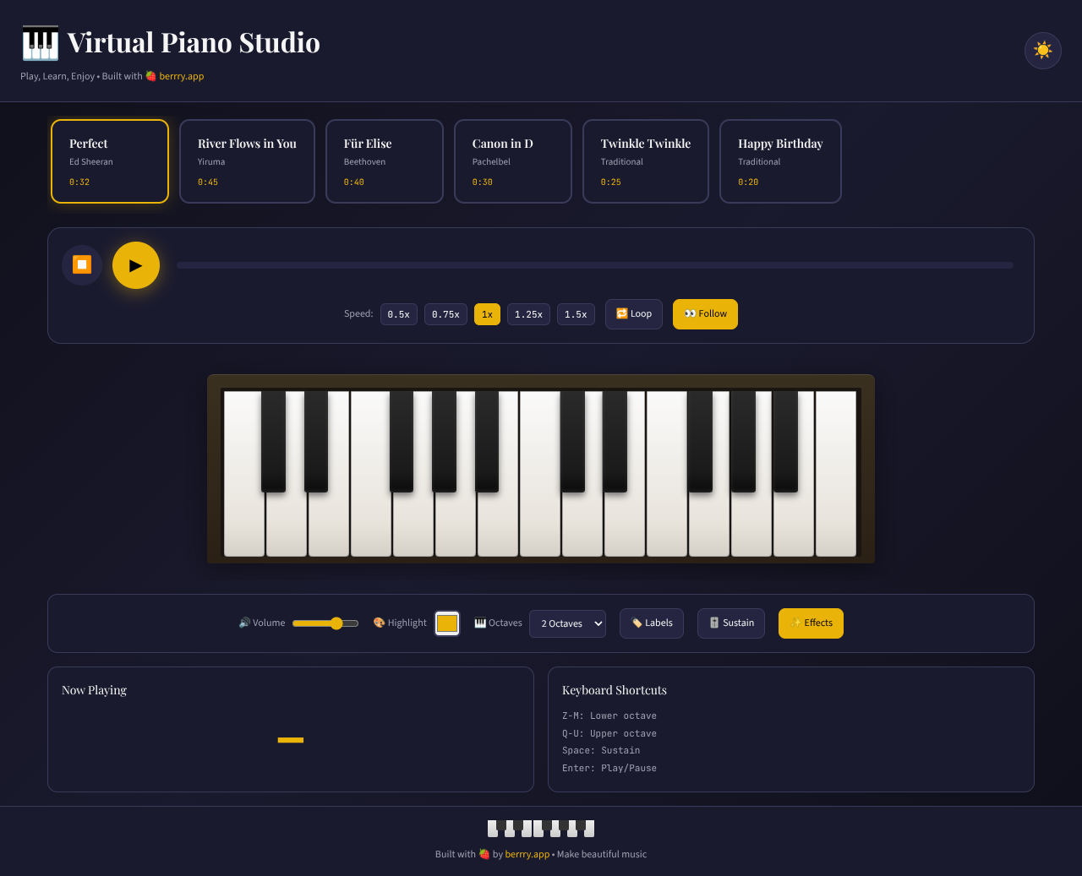Click the Effects sparkle button
This screenshot has width=1082, height=876.
[x=810, y=623]
